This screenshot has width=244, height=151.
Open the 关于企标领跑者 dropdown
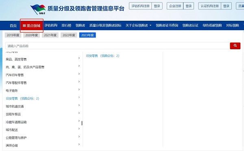138,25
